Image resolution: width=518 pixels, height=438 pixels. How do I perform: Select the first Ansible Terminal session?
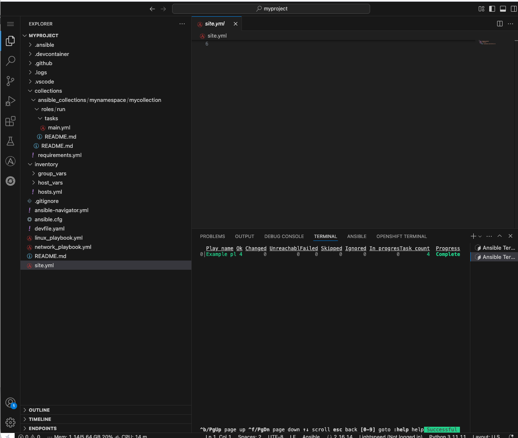tap(495, 247)
